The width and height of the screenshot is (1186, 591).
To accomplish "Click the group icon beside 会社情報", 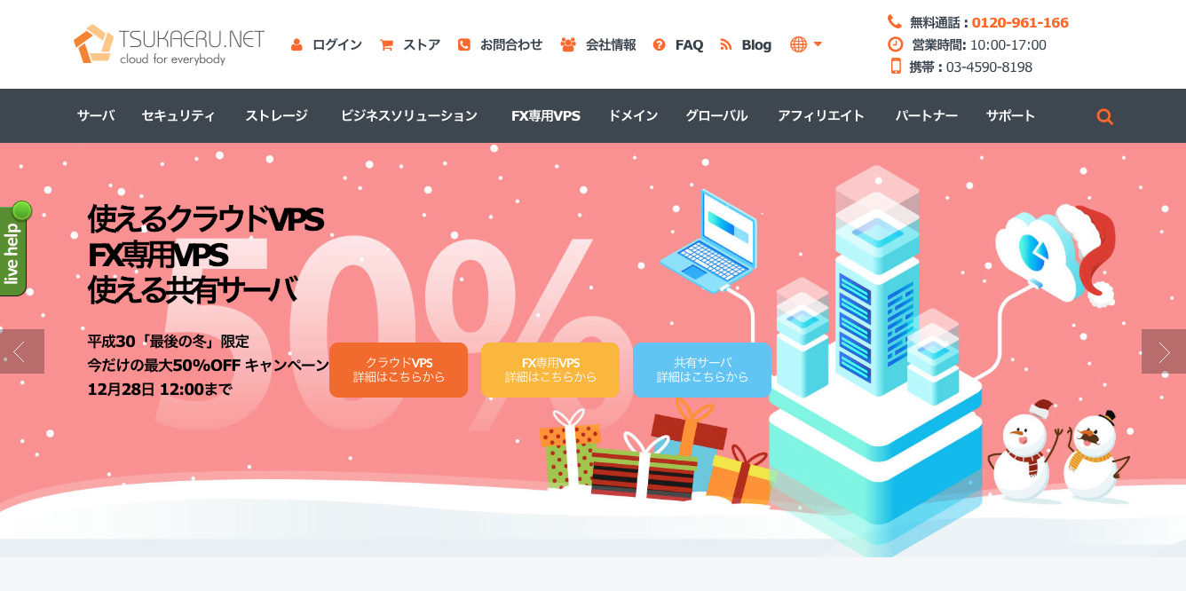I will pyautogui.click(x=568, y=44).
